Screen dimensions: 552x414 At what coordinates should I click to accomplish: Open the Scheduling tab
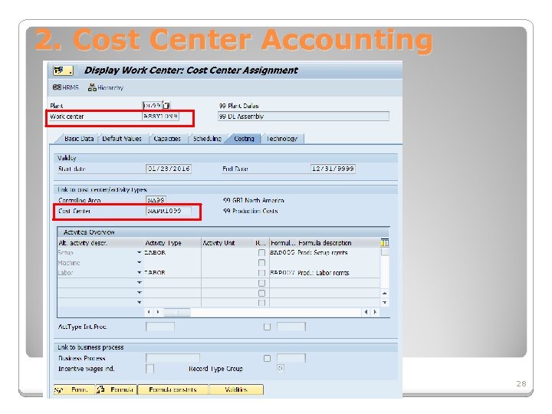pos(207,139)
